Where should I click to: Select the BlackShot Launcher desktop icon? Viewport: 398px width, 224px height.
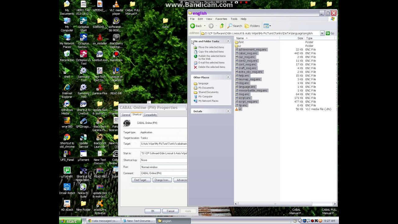[100, 141]
